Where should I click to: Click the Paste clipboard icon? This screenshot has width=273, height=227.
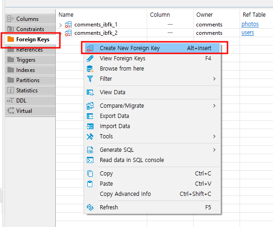click(x=90, y=184)
